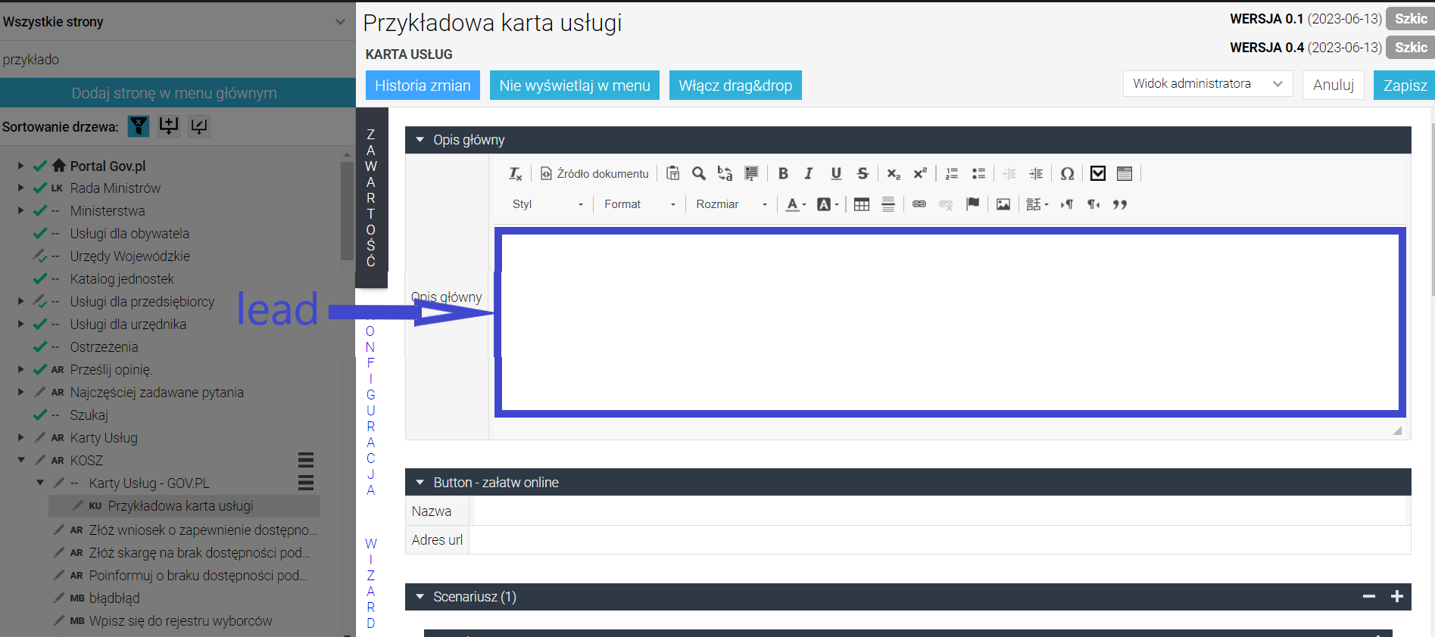Toggle bold formatting
Screen dimensions: 1435x637
coord(783,174)
